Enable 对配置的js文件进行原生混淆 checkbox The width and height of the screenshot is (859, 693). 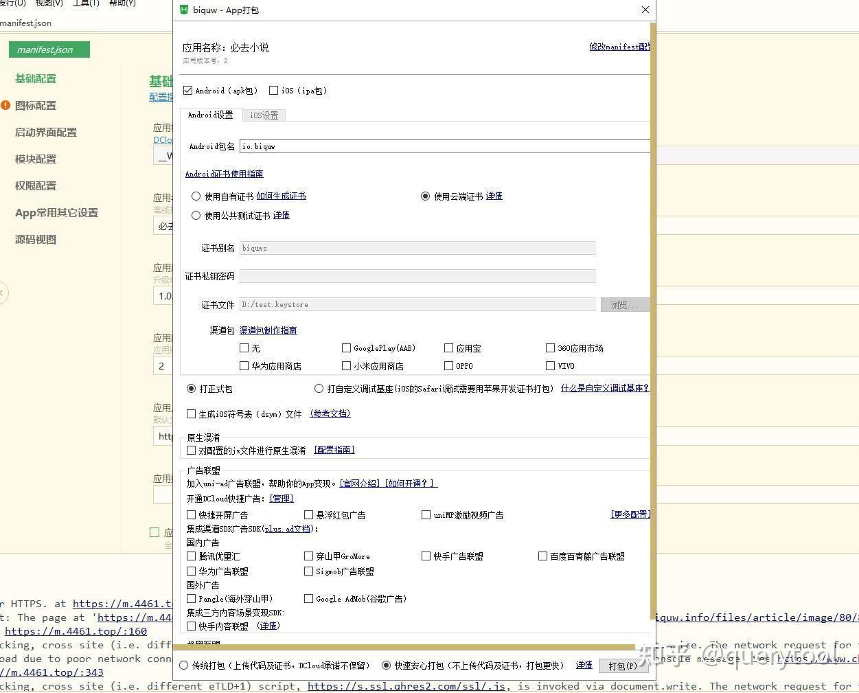point(192,451)
